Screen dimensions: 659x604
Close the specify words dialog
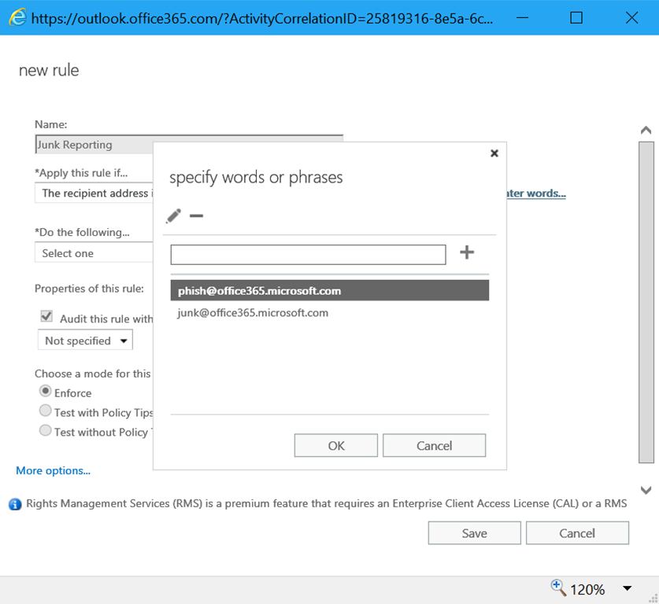pos(494,153)
